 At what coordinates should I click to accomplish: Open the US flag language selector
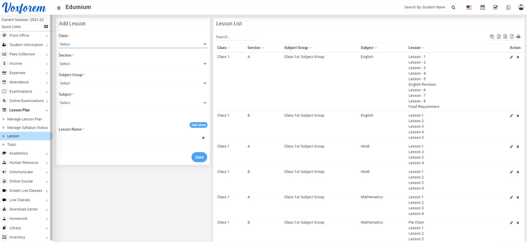(x=469, y=8)
